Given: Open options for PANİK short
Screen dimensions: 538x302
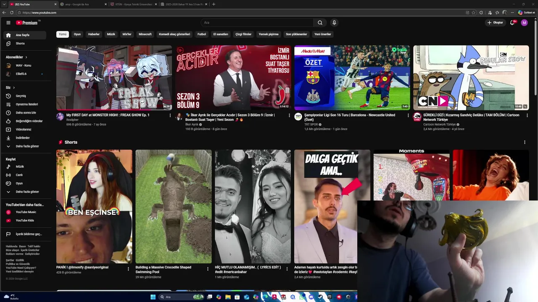Looking at the screenshot, I should click(x=128, y=269).
